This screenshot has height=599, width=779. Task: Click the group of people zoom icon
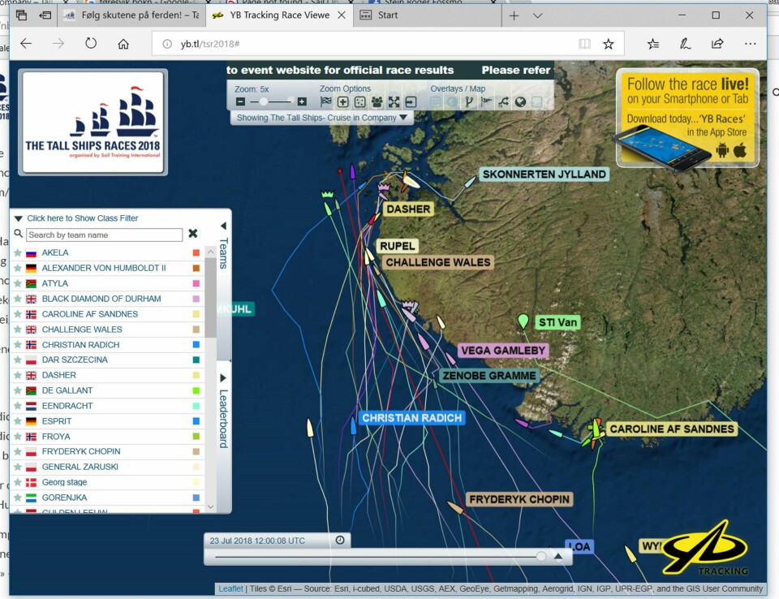pos(377,102)
